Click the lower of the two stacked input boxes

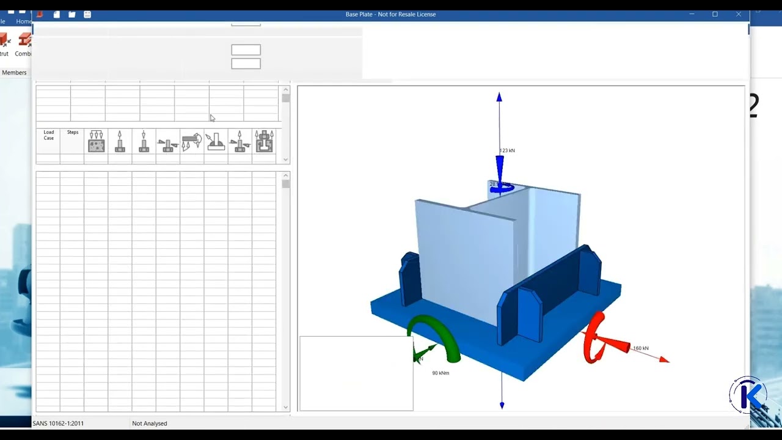(246, 64)
